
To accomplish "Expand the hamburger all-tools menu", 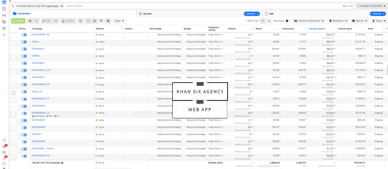I will 4,35.
